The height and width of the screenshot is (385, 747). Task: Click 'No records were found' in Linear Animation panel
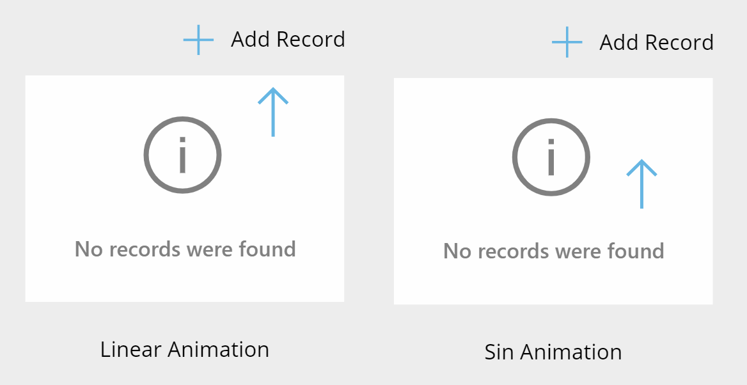click(x=185, y=249)
